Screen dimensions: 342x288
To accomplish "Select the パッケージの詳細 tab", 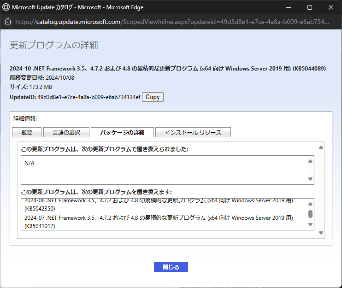I will click(122, 132).
